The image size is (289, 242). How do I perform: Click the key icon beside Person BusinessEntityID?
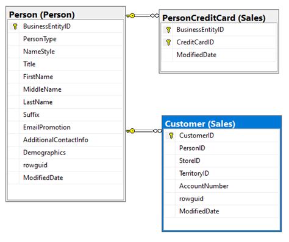coord(15,26)
